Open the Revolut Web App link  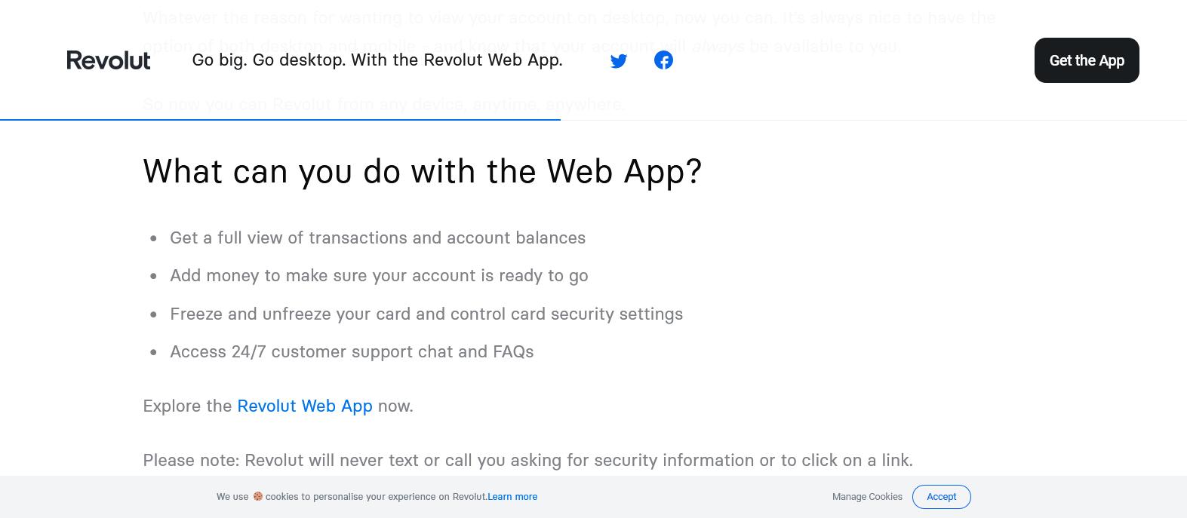[305, 406]
